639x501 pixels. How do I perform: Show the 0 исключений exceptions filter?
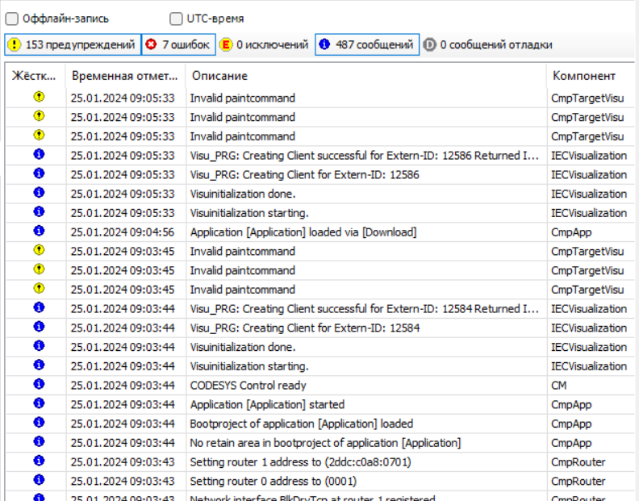pyautogui.click(x=265, y=45)
